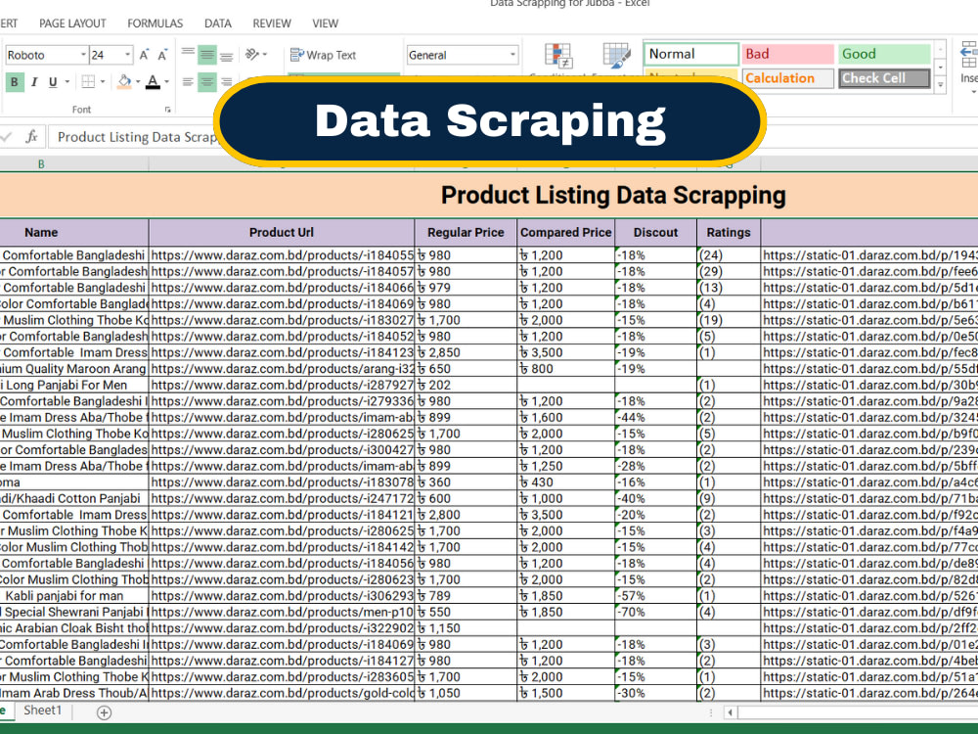
Task: Toggle Italic formatting button
Action: tap(34, 82)
